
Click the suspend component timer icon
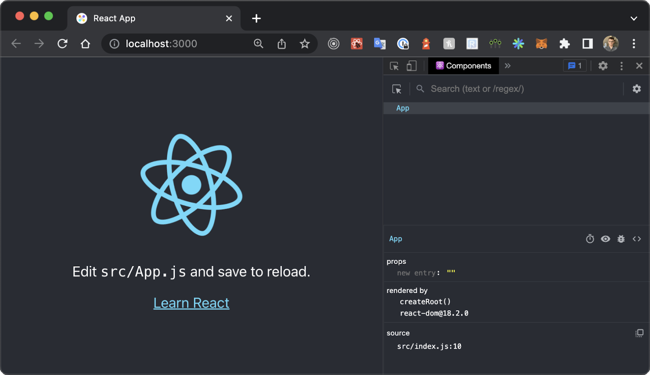click(590, 239)
